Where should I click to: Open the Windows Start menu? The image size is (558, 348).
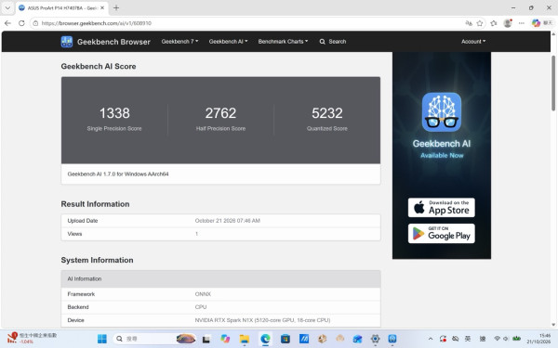pos(102,339)
